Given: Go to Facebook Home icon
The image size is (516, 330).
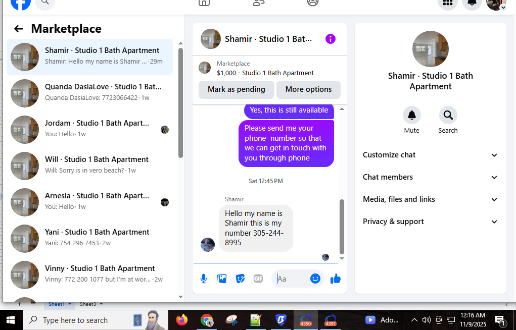Looking at the screenshot, I should click(x=204, y=3).
